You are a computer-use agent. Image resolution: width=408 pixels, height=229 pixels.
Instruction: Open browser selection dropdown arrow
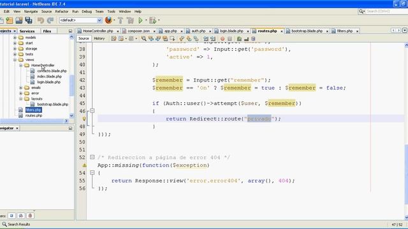114,20
